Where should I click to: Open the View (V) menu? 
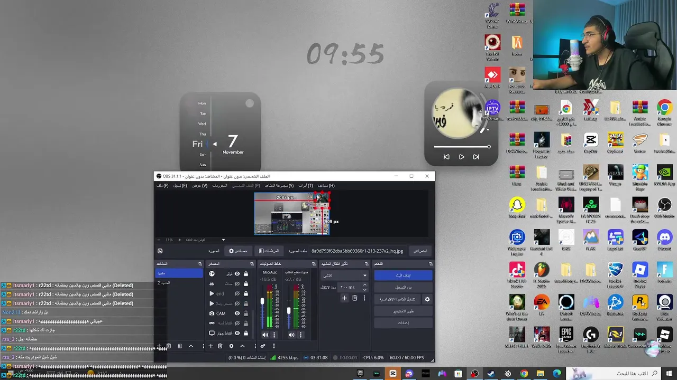(x=199, y=185)
